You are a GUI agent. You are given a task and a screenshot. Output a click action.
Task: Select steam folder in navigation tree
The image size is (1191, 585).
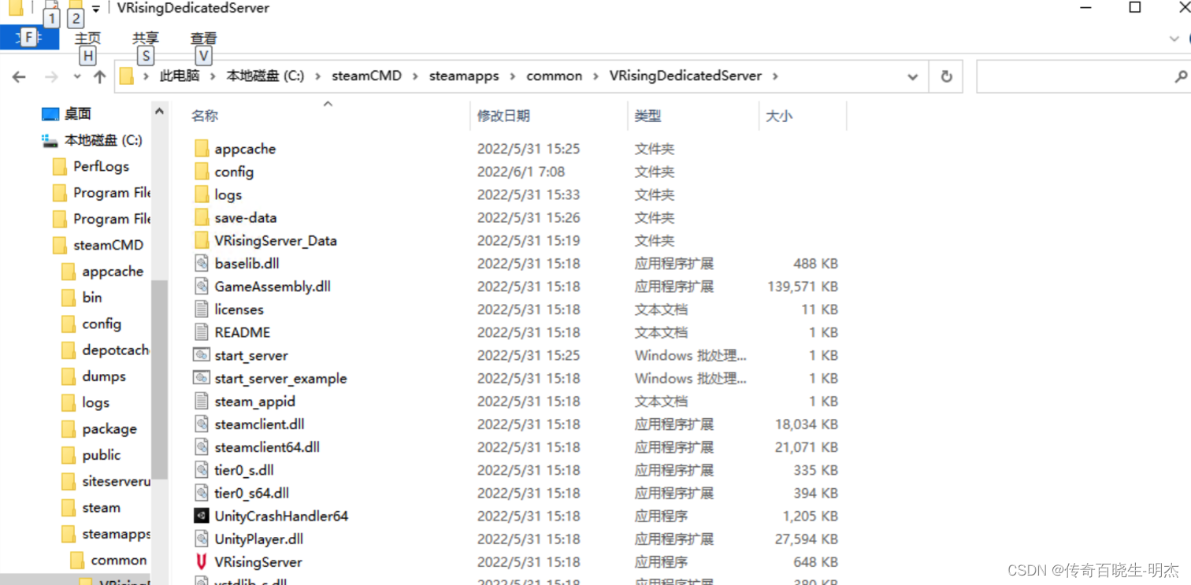coord(102,508)
